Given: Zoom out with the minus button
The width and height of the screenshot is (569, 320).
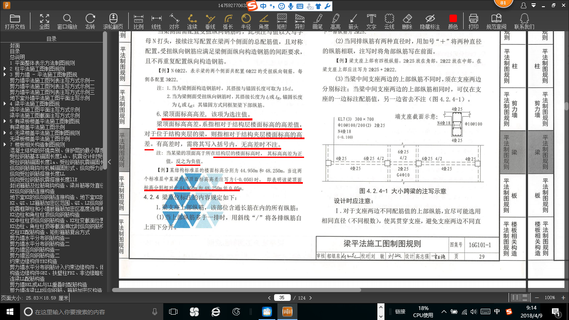Looking at the screenshot, I should coord(536,297).
